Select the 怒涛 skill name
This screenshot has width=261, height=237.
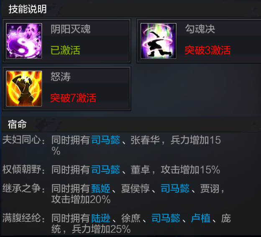[61, 76]
